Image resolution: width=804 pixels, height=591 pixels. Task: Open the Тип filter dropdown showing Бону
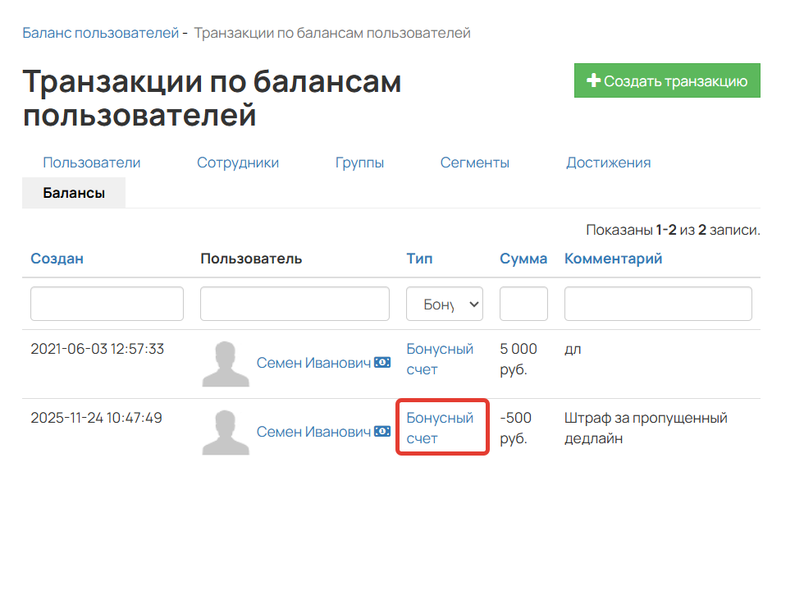tap(444, 303)
